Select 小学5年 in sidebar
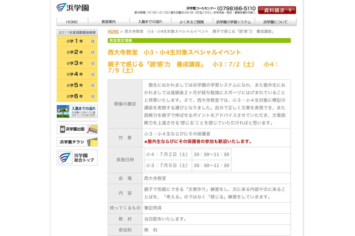The height and width of the screenshot is (236, 355). coord(77,85)
